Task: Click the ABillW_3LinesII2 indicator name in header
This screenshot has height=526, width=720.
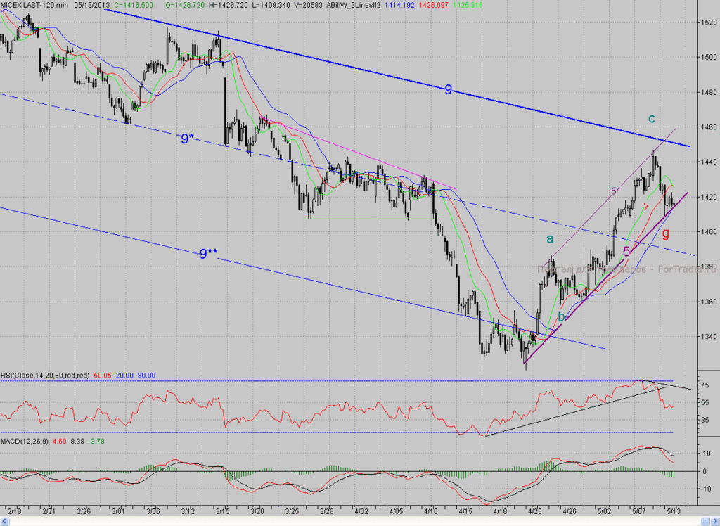Action: coord(353,5)
